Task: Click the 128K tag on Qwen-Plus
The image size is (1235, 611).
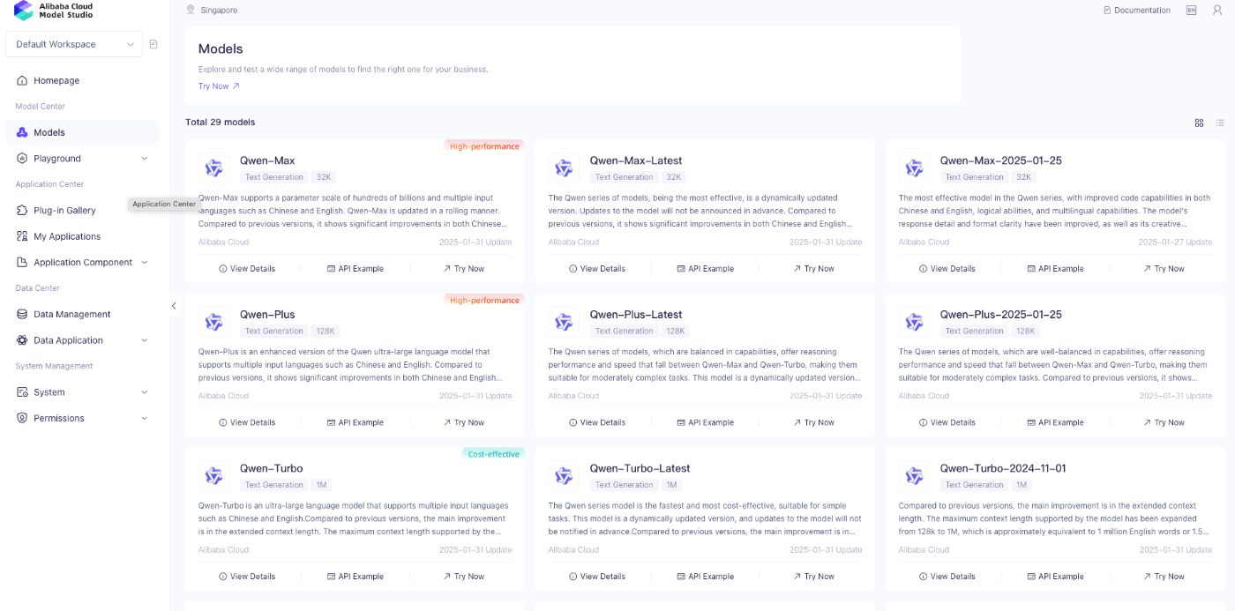Action: (326, 332)
